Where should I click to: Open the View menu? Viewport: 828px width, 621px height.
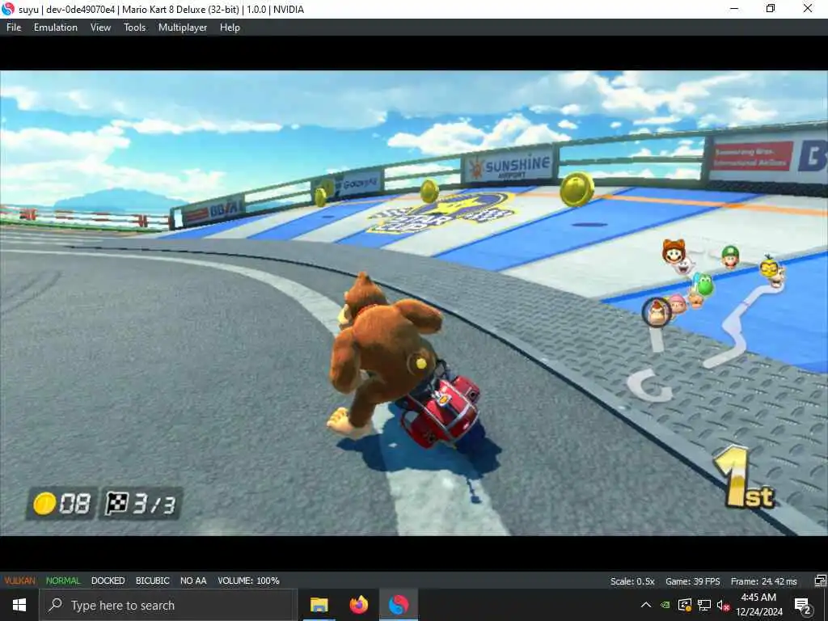tap(100, 27)
